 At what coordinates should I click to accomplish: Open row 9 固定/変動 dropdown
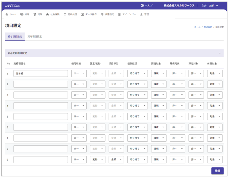tap(98, 160)
